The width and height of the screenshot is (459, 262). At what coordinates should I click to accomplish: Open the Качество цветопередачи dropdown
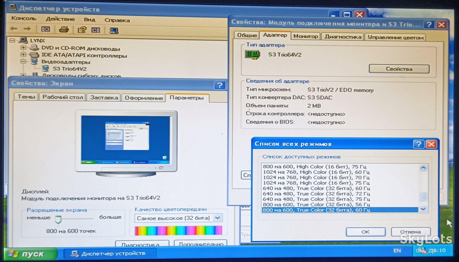point(217,218)
